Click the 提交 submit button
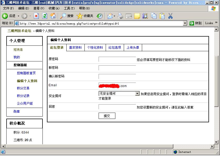This screenshot has width=220, height=156. point(107,116)
